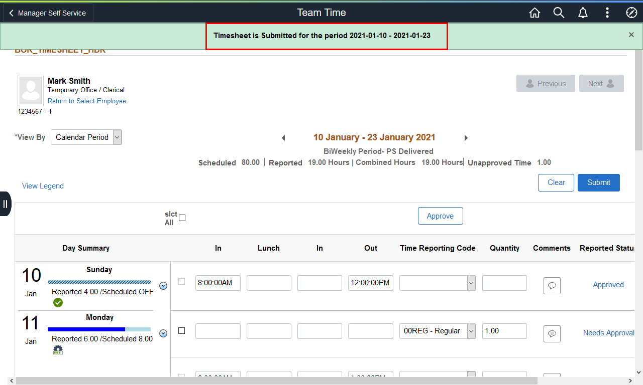Dismiss the Timesheet Submitted banner
Image resolution: width=643 pixels, height=385 pixels.
pos(631,35)
